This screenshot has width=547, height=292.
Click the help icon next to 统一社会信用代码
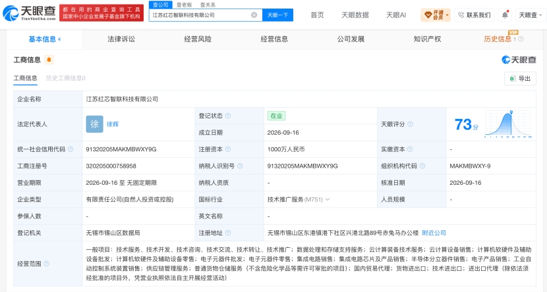point(71,149)
